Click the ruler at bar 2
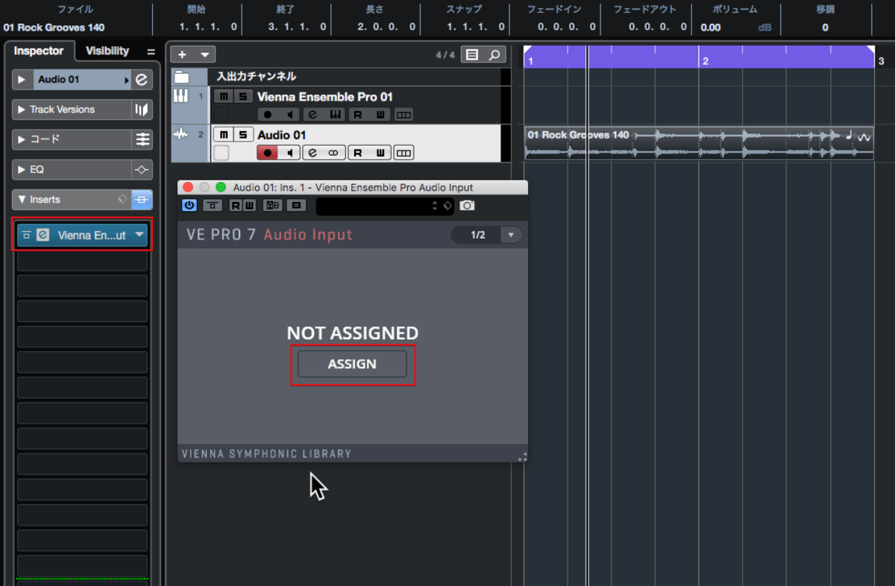 click(704, 61)
